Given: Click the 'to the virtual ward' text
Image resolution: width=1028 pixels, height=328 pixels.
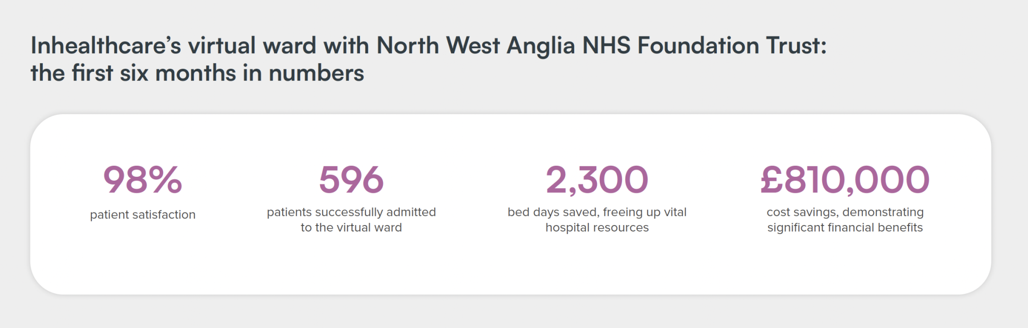Looking at the screenshot, I should (x=351, y=228).
